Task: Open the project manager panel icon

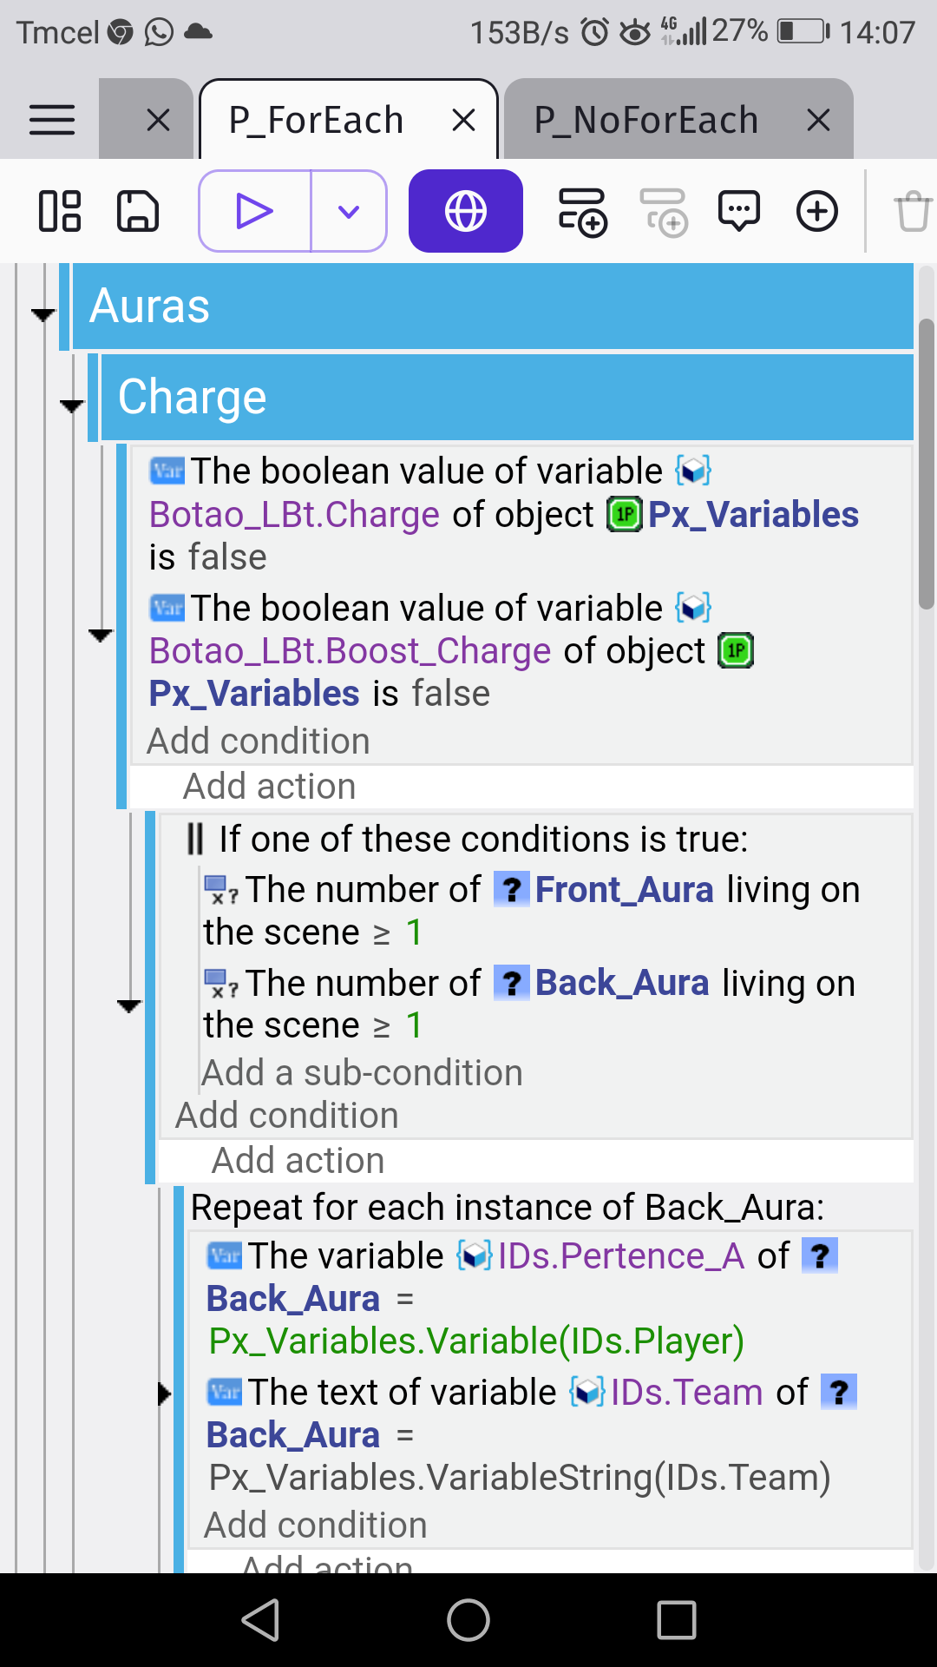Action: pyautogui.click(x=60, y=211)
